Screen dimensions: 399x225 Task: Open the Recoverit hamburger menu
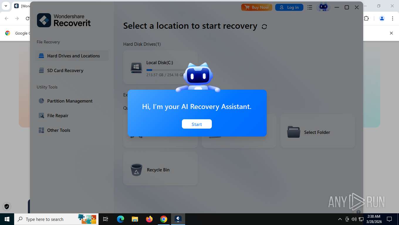click(x=310, y=7)
